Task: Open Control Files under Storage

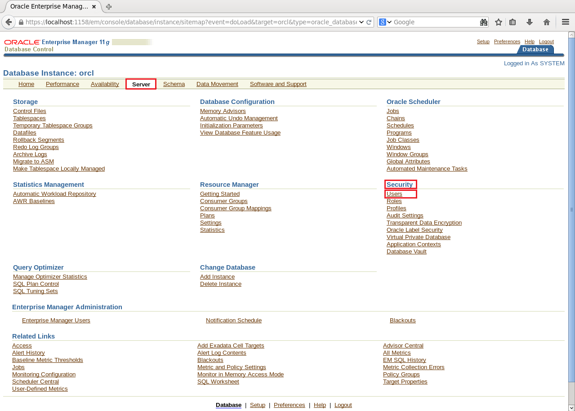Action: point(30,111)
